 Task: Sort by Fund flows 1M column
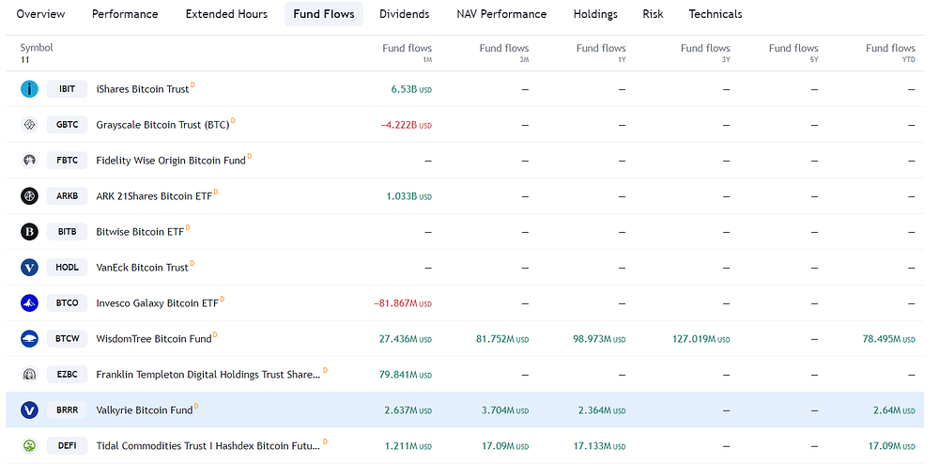point(408,53)
